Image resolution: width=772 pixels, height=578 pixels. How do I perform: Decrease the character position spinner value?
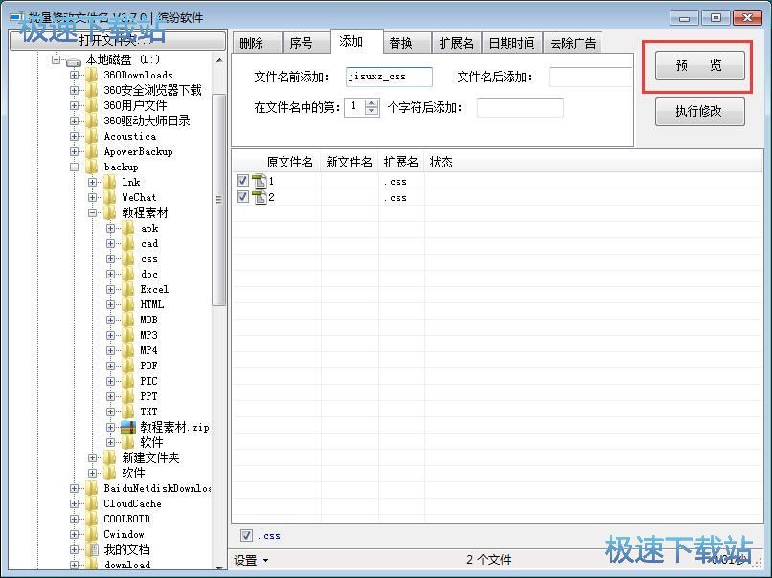372,111
